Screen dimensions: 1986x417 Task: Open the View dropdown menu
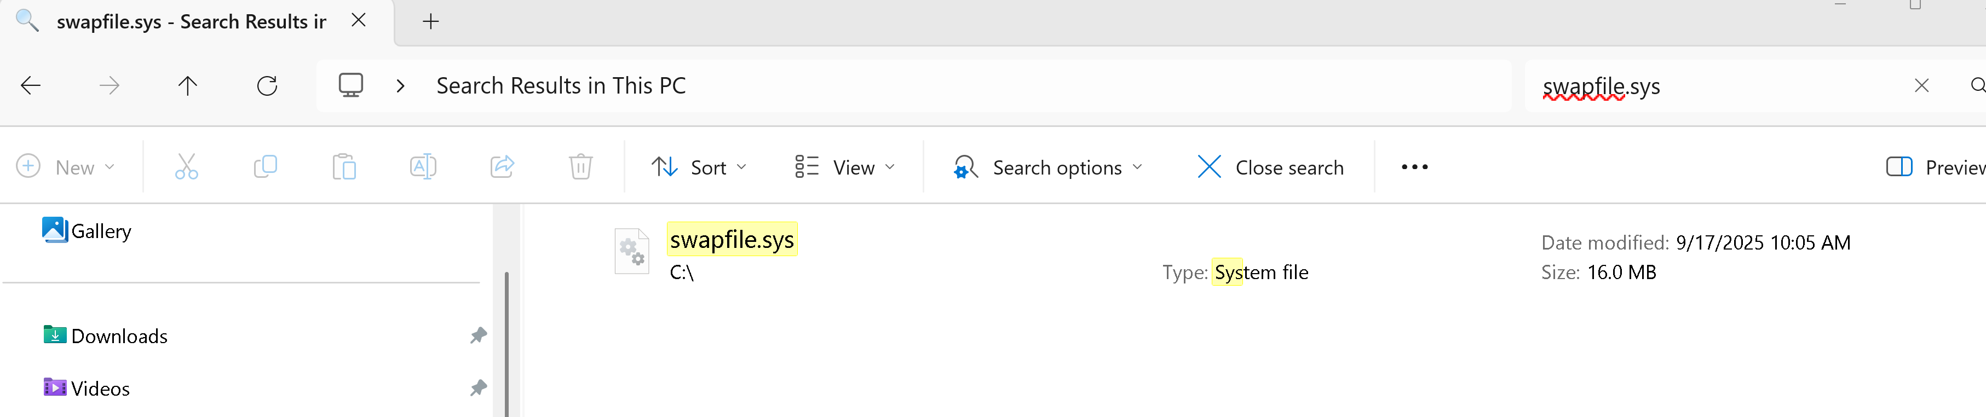(x=845, y=167)
